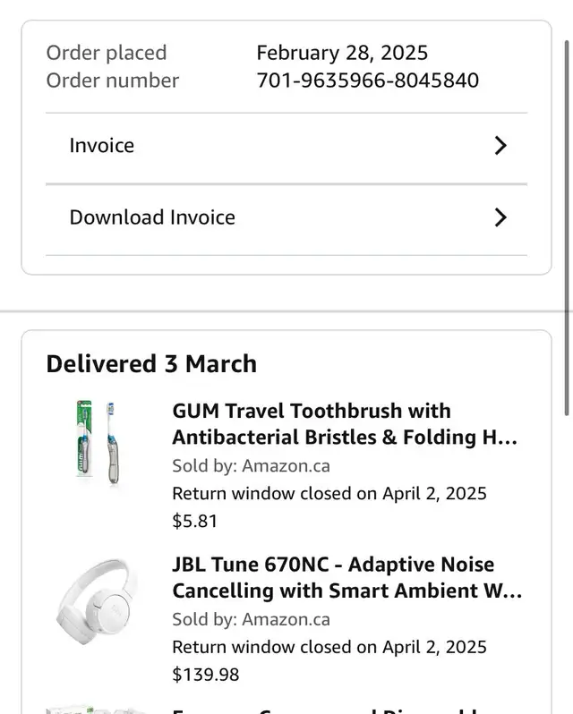Click the $5.81 price of the toothbrush
The height and width of the screenshot is (714, 573).
pos(194,521)
